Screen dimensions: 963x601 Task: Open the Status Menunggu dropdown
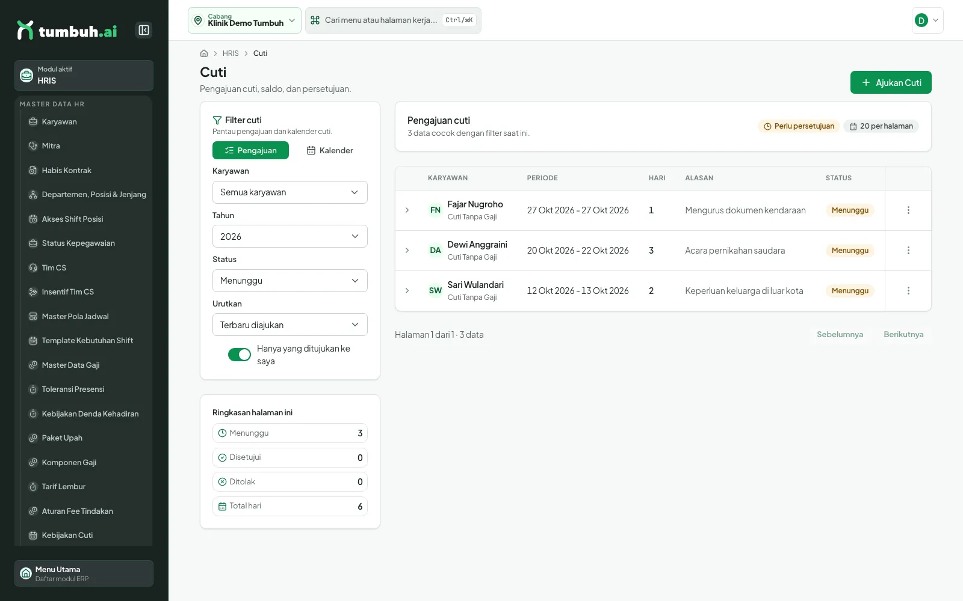click(290, 281)
